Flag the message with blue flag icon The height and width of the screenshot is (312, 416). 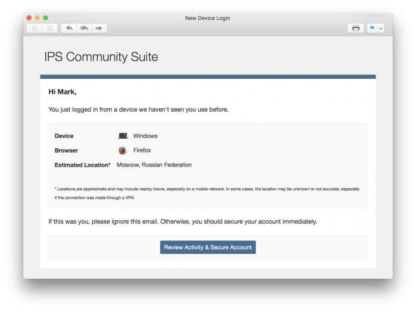372,28
